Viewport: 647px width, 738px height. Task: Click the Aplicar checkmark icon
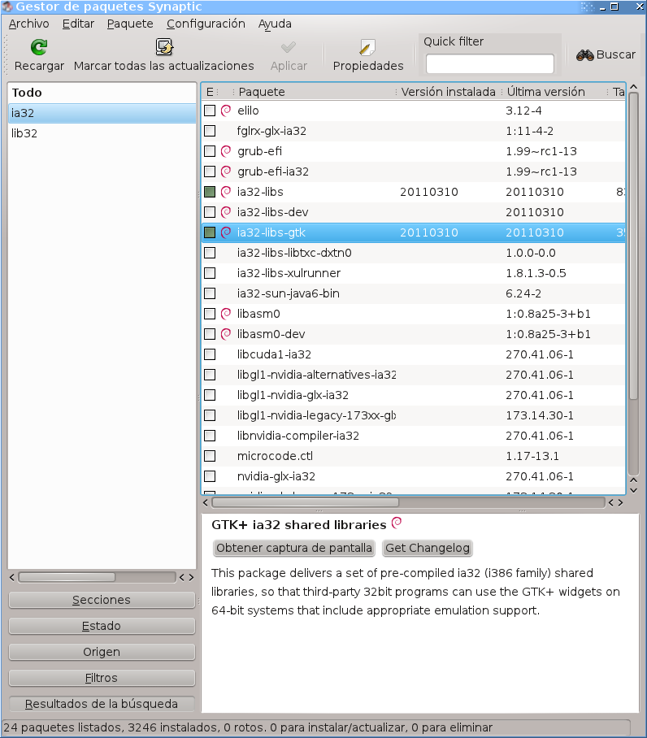(289, 47)
